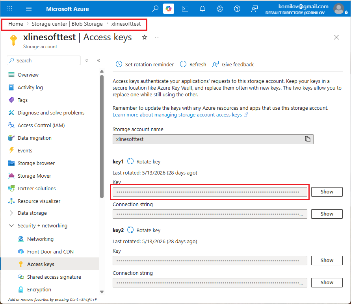Open Networking under Security + networking
351x304 pixels.
[x=41, y=239]
